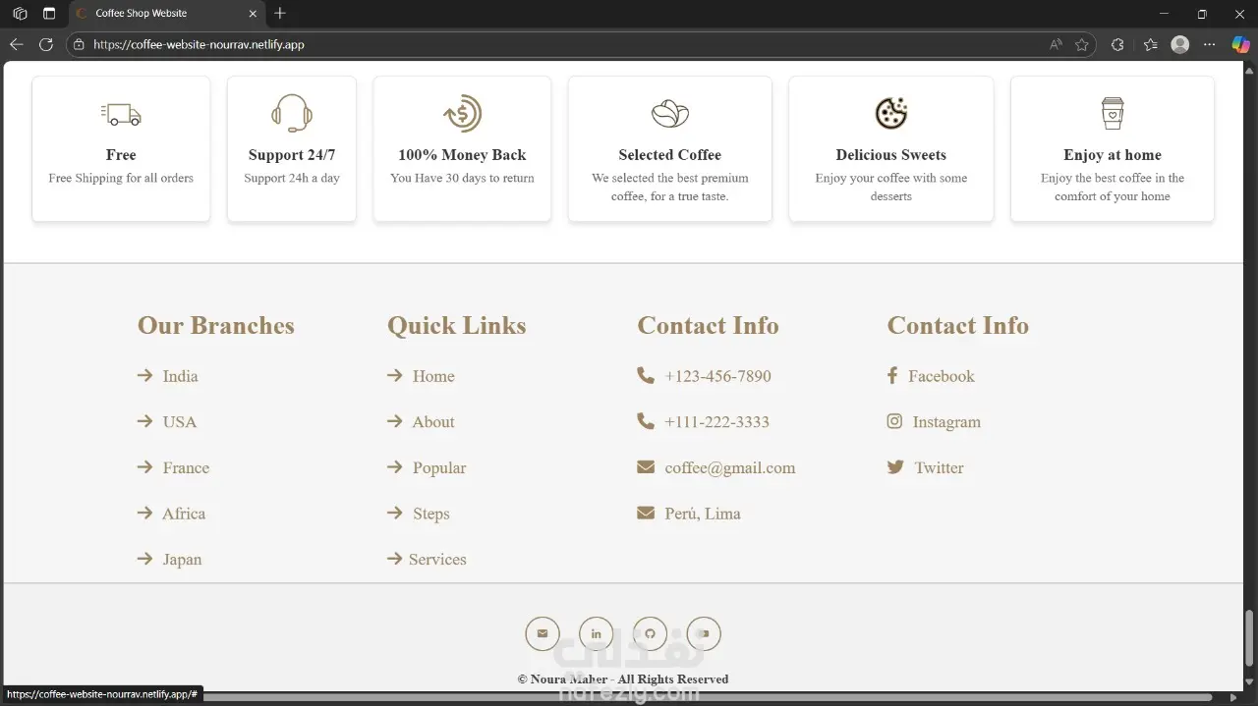Go to Services quick link
Screen dimensions: 1258x706
point(437,560)
